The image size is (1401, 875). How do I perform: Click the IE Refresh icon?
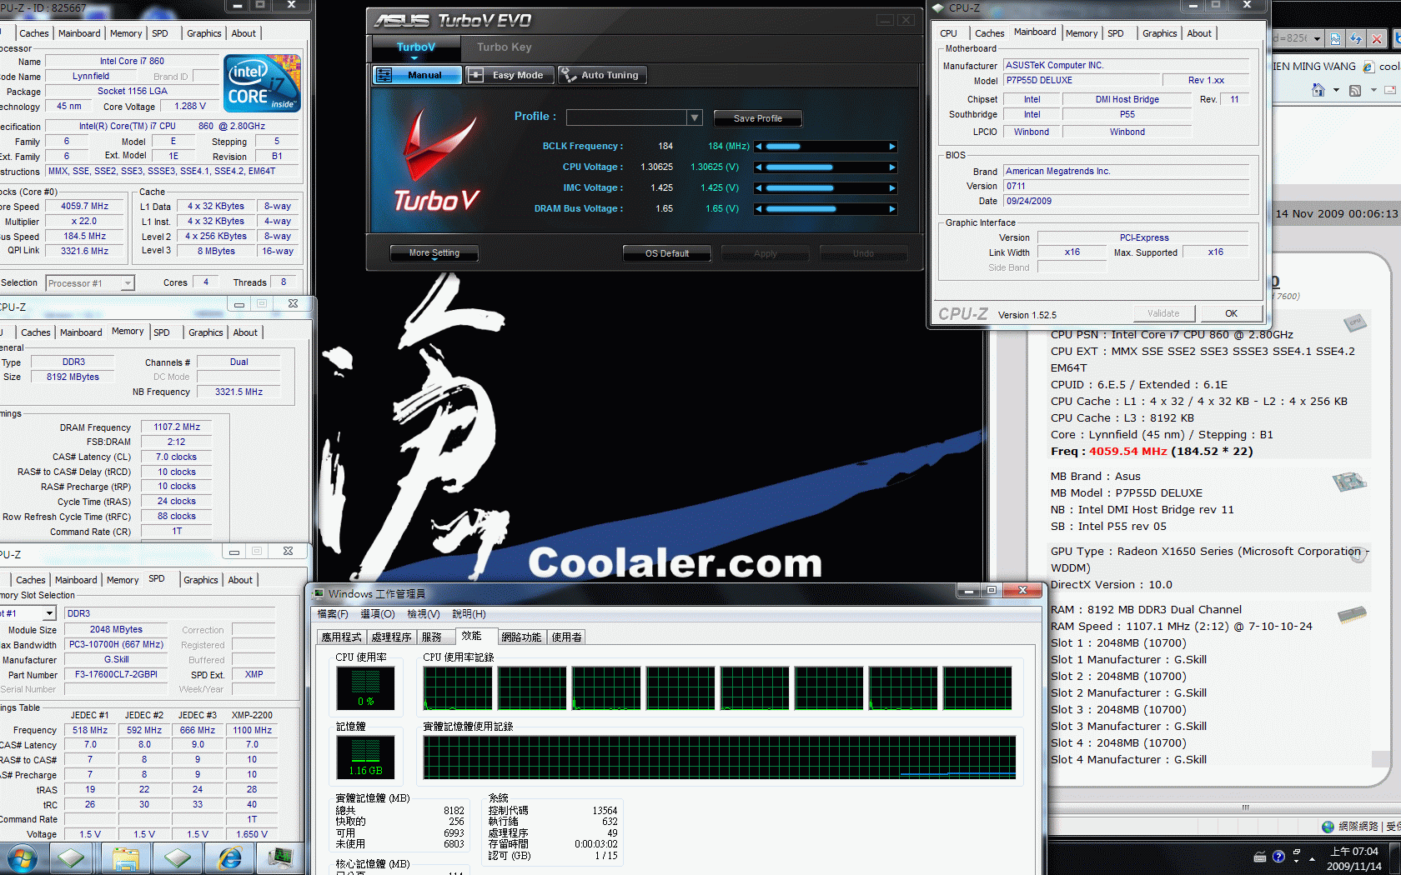[x=1356, y=38]
